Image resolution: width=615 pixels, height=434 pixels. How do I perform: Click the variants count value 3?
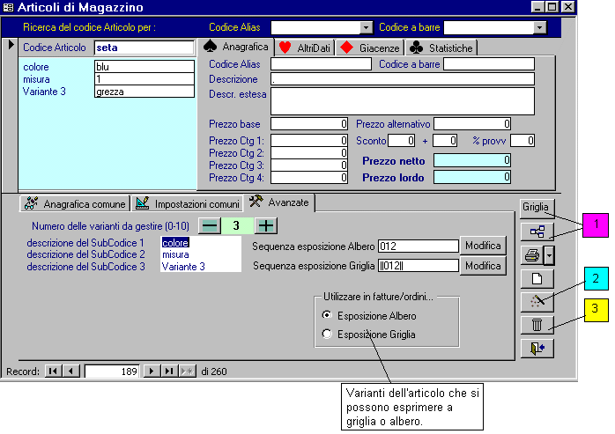[238, 226]
